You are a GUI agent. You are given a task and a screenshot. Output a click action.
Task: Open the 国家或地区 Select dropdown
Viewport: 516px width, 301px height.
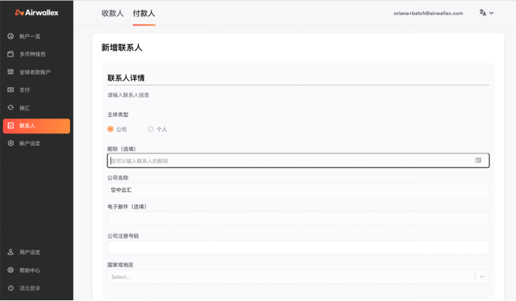tap(298, 277)
